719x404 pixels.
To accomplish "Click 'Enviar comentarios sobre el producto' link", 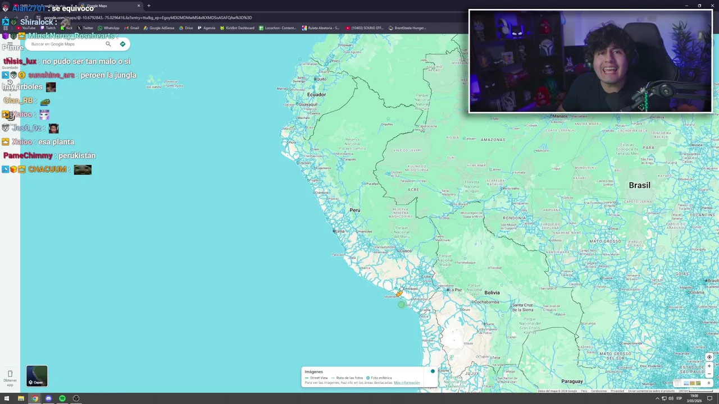I will pos(651,391).
